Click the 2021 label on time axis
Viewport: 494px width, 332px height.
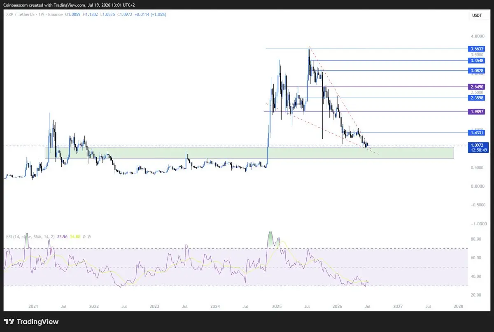[33, 306]
